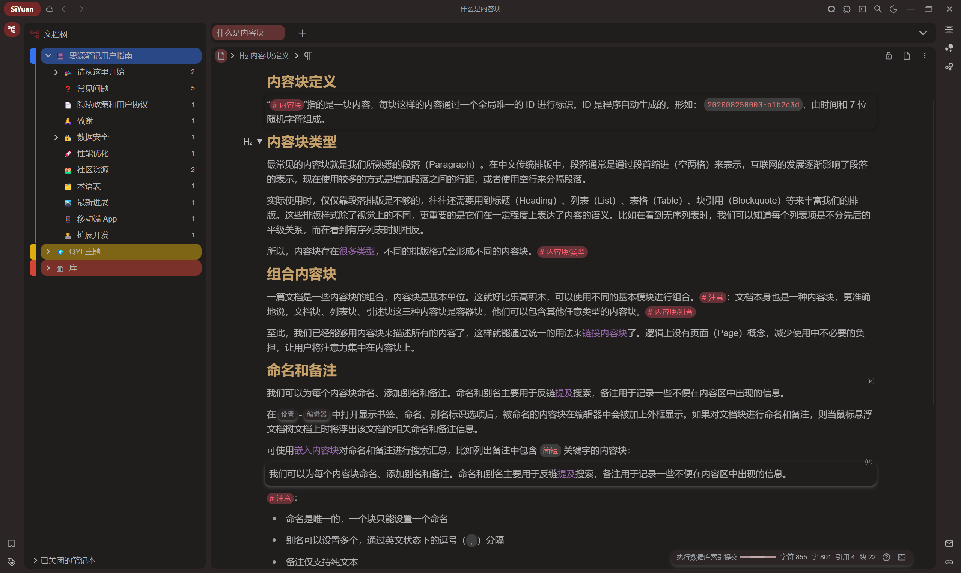Toggle fullscreen mode in the status bar
Viewport: 961px width, 573px height.
(902, 557)
